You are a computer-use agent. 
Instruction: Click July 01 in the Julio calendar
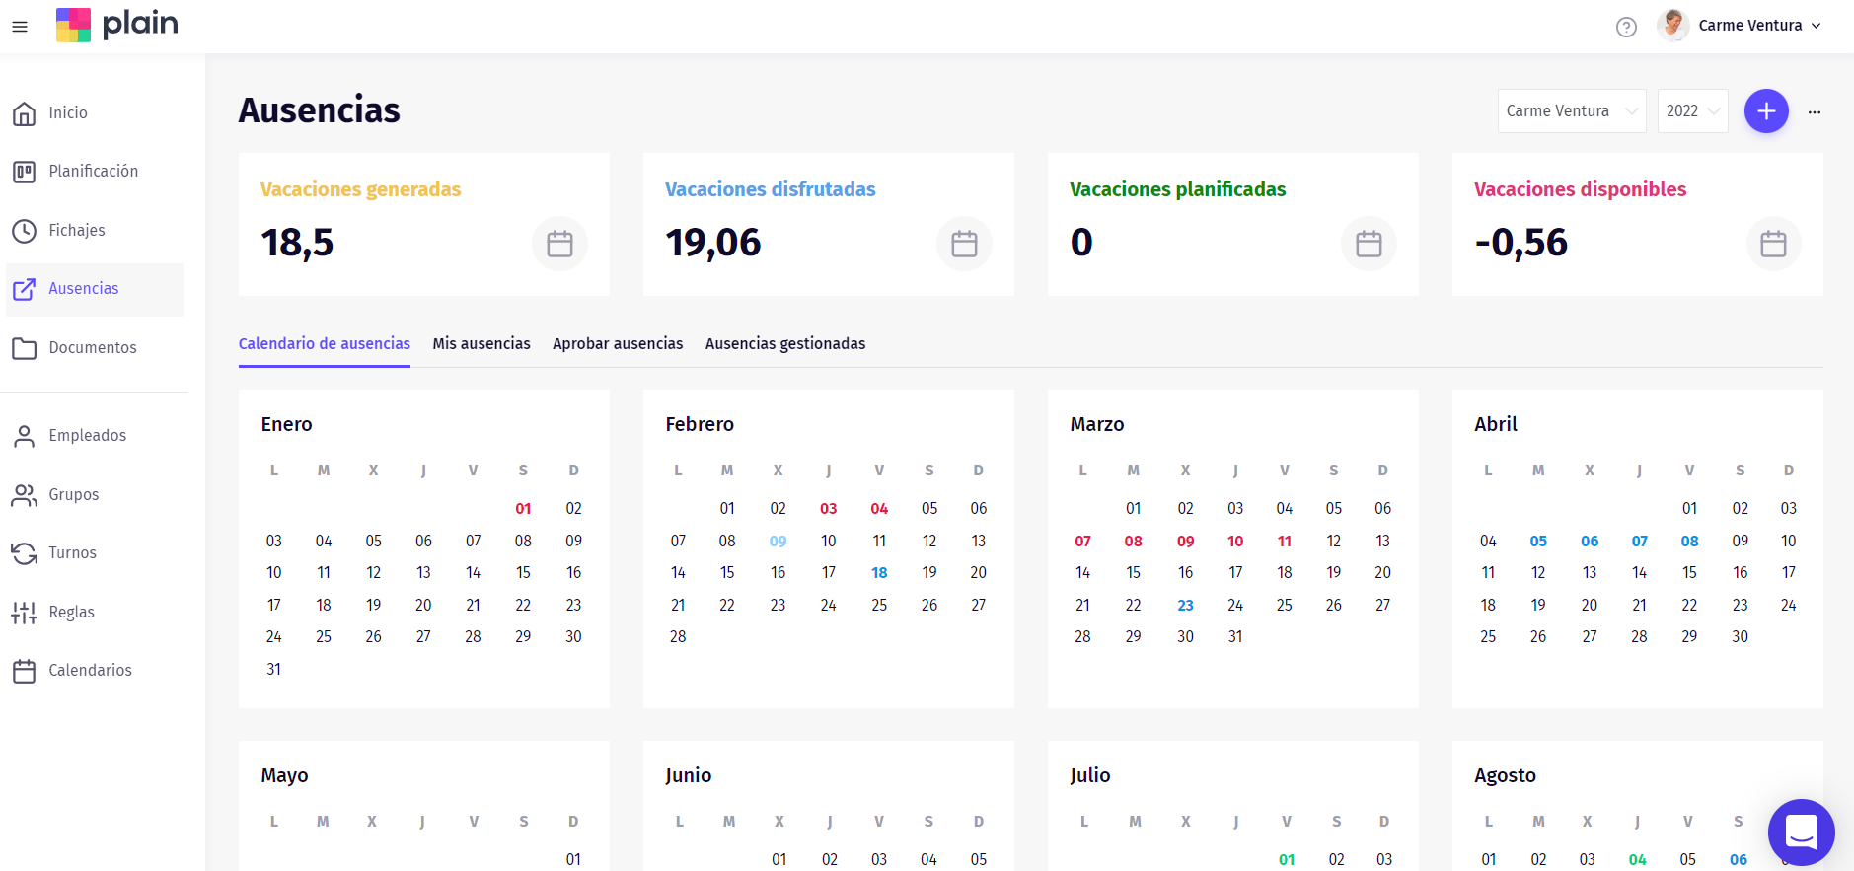pyautogui.click(x=1287, y=860)
